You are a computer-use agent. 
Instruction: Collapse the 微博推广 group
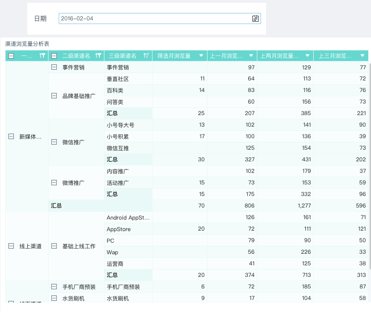point(54,183)
